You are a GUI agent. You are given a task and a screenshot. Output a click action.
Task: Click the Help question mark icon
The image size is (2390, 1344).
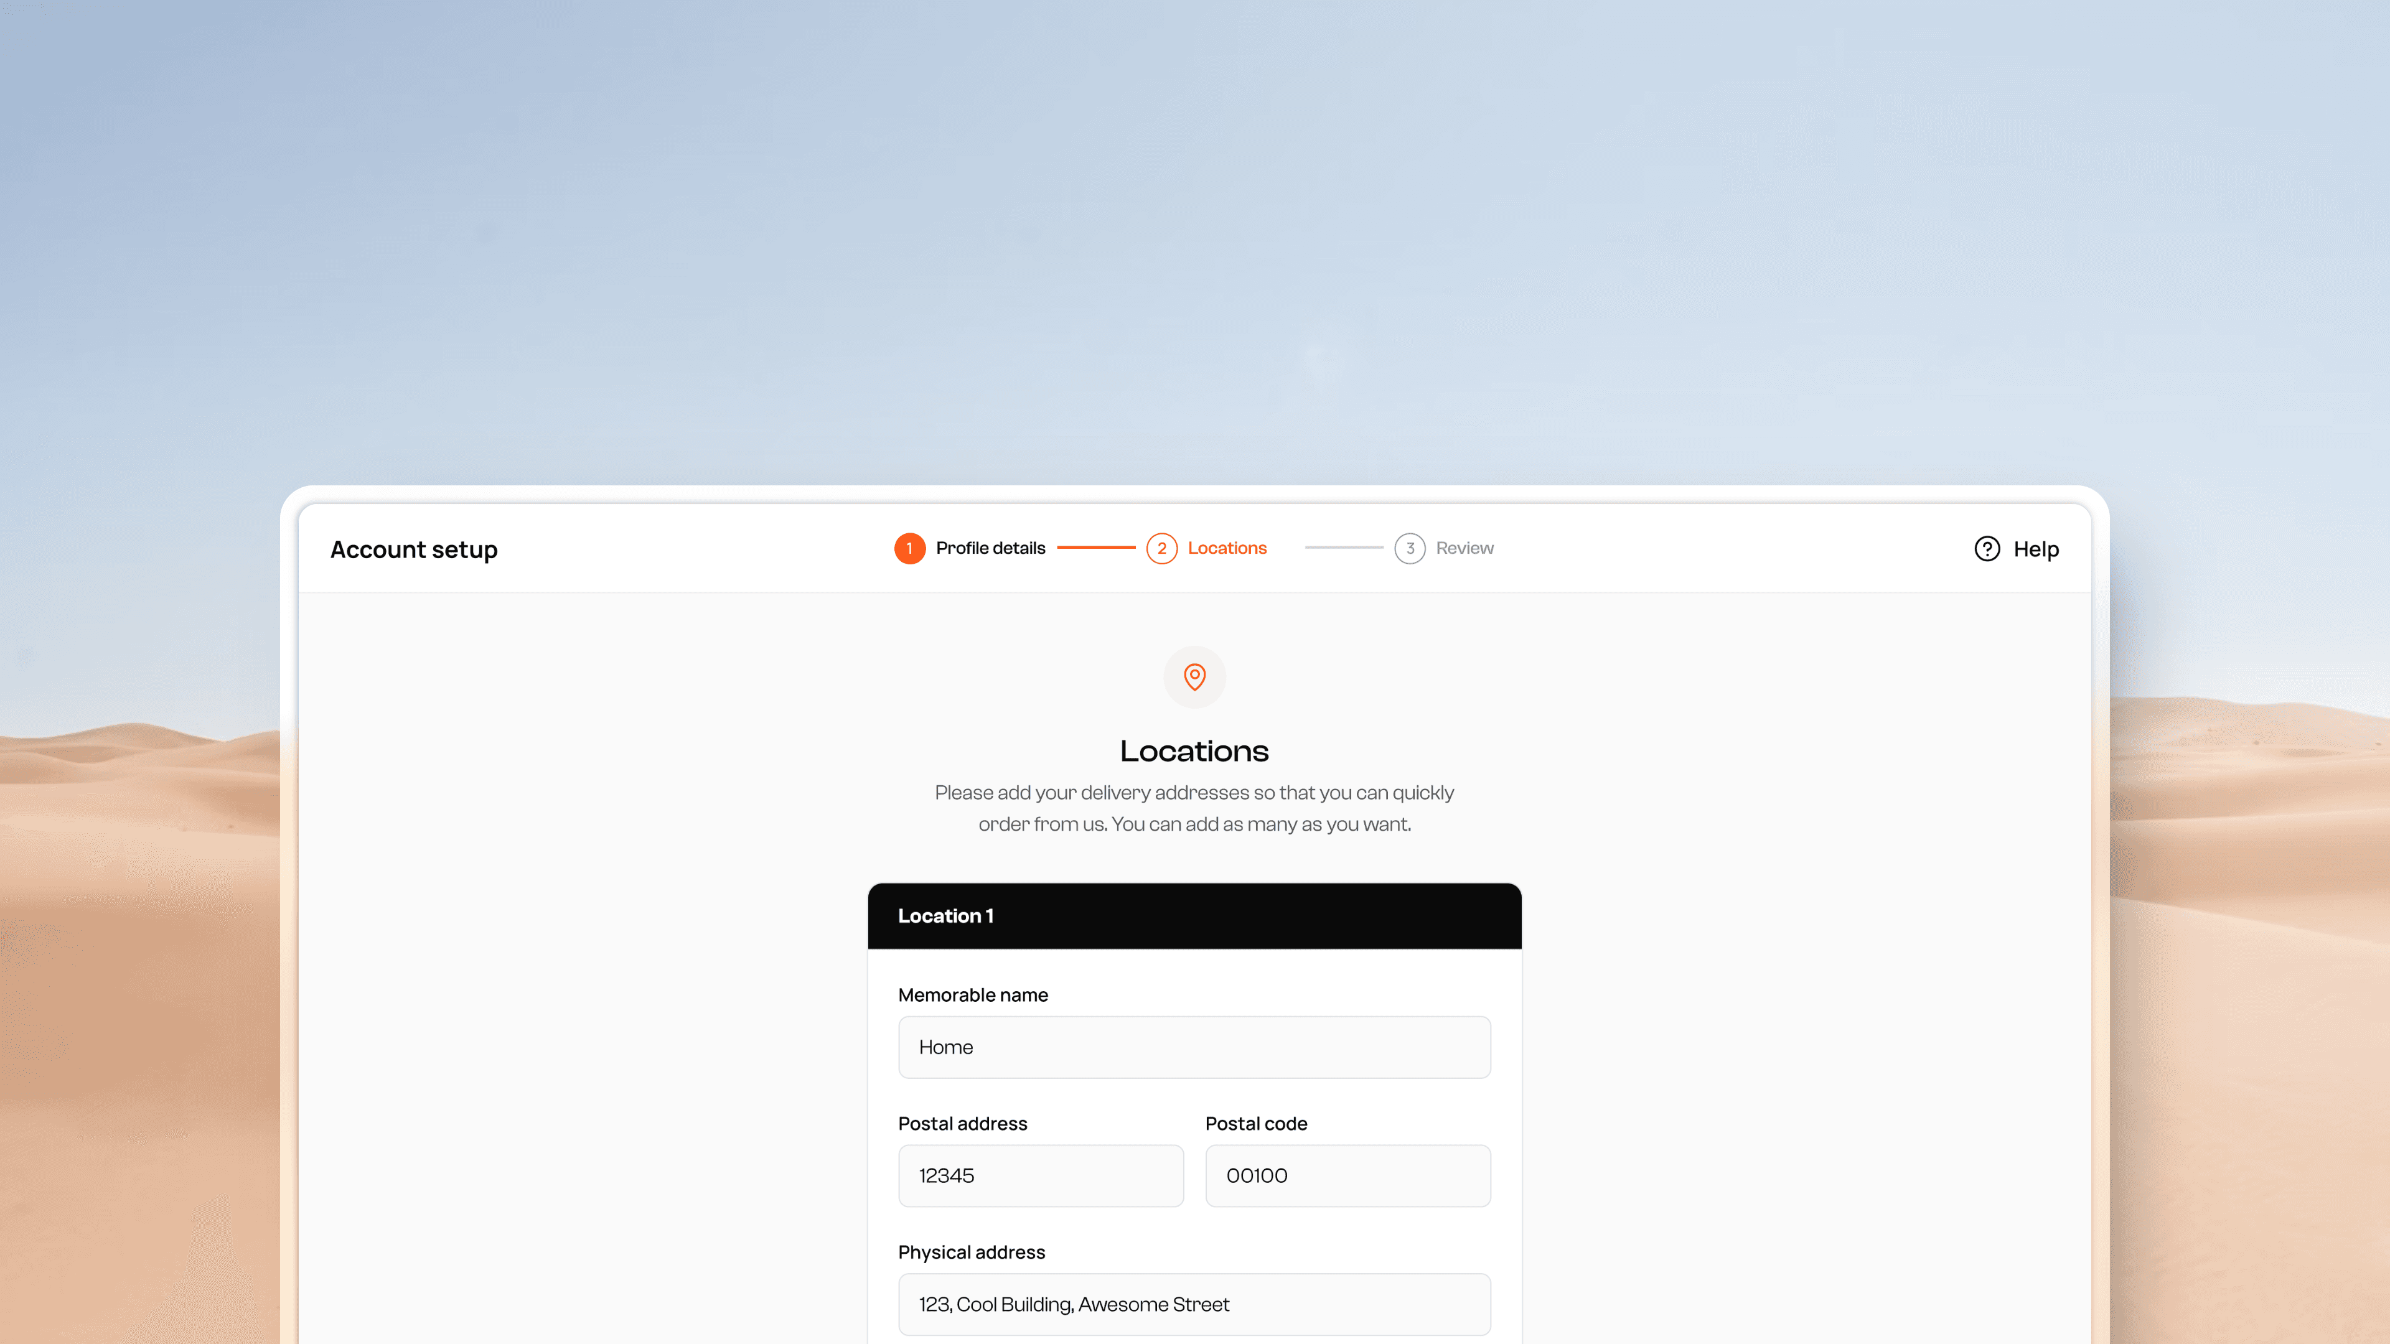pyautogui.click(x=1987, y=549)
